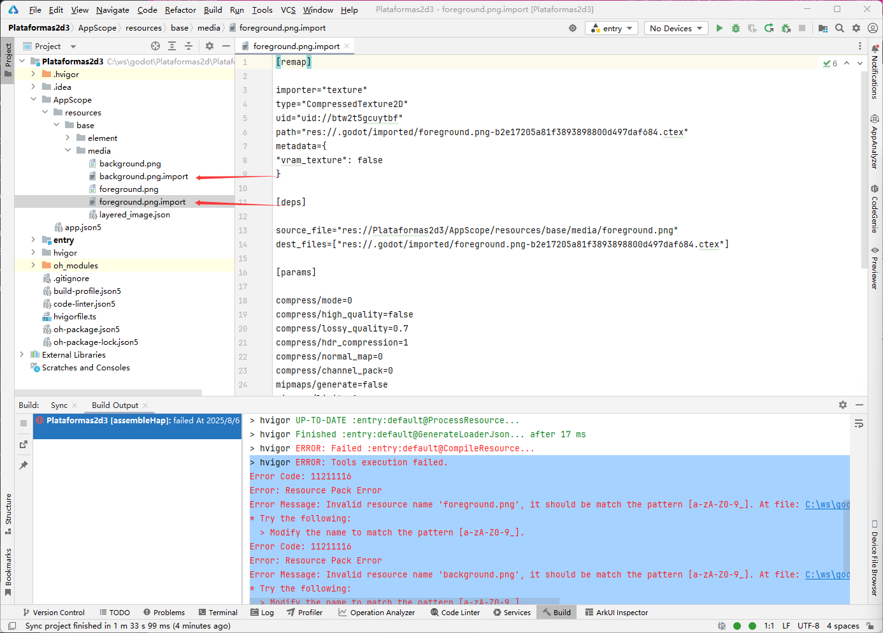Expand the .hvigor folder

[33, 74]
